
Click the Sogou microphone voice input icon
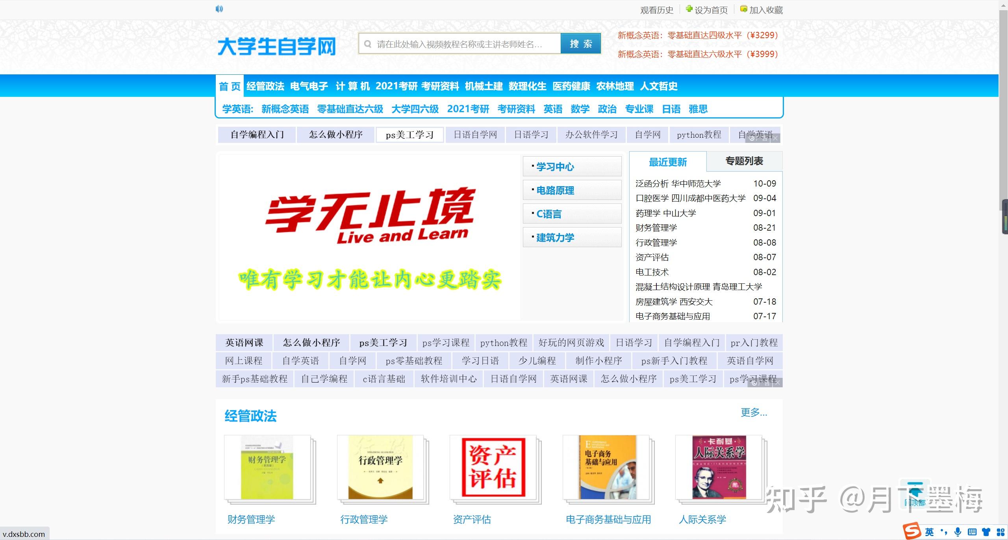(x=958, y=532)
